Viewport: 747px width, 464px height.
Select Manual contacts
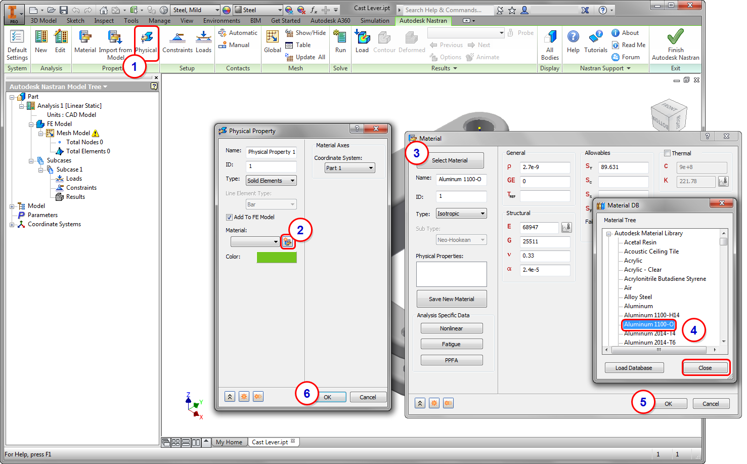(234, 45)
